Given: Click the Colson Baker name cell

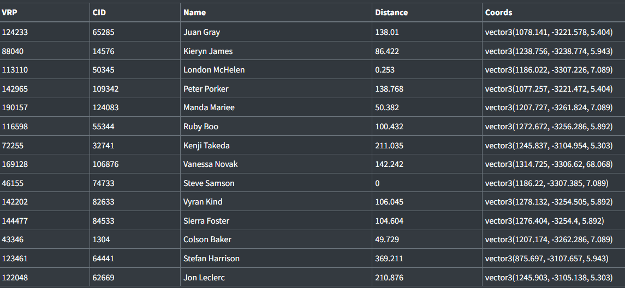Looking at the screenshot, I should coord(207,239).
